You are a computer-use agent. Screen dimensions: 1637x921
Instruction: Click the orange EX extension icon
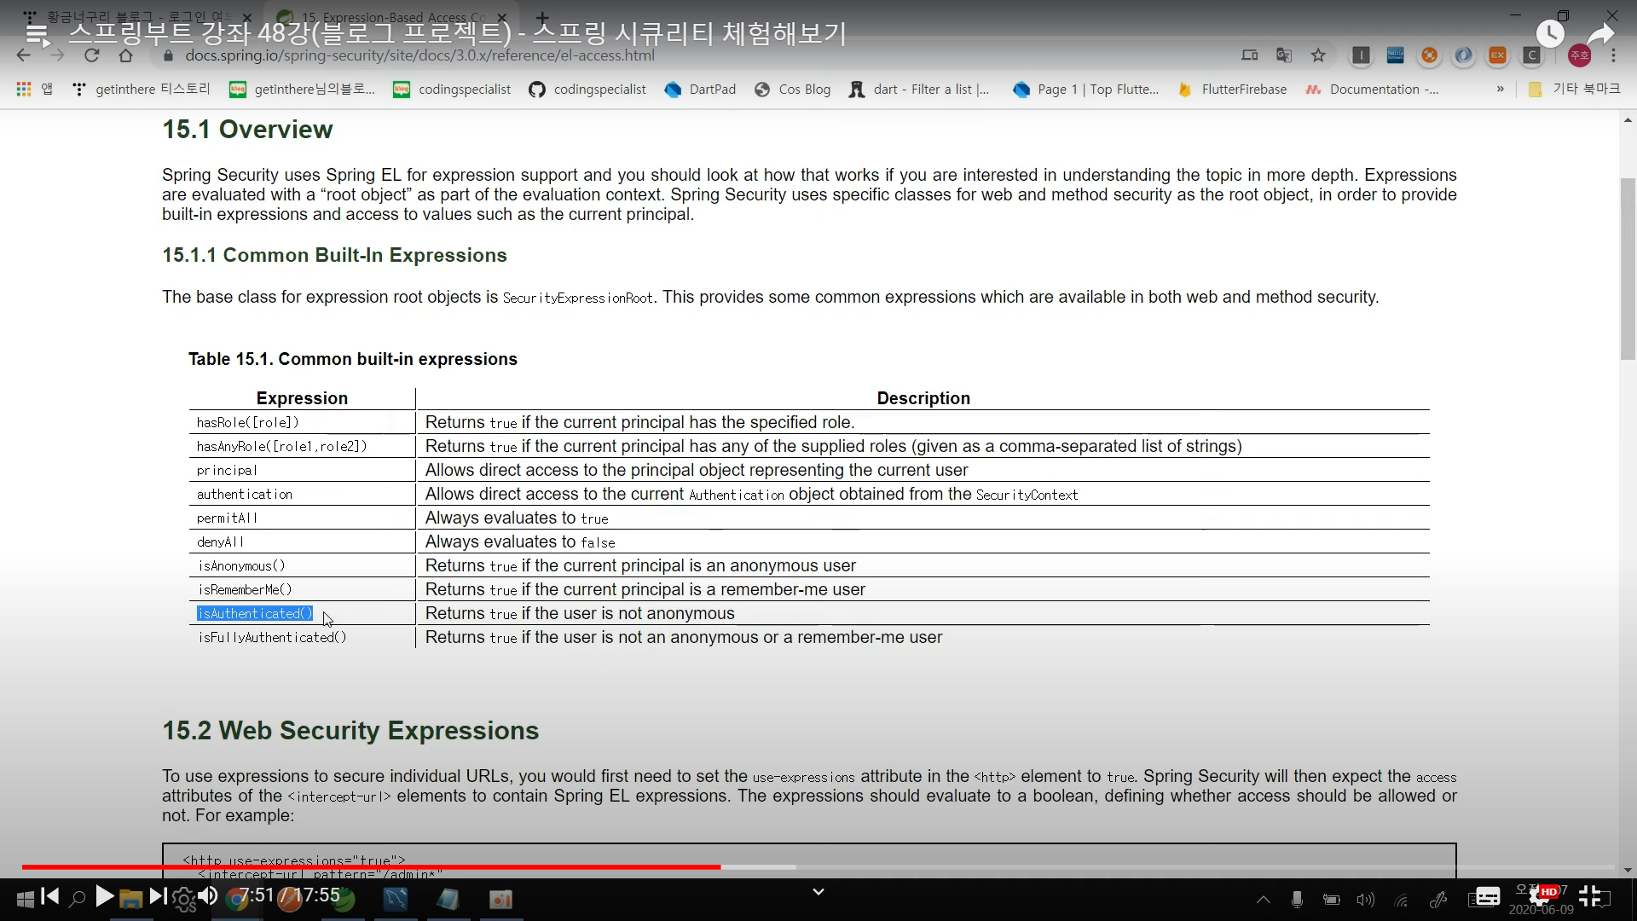click(1497, 55)
